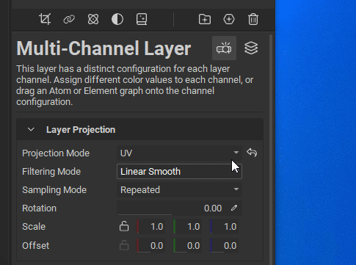Click the pencil edit icon for Rotation
The height and width of the screenshot is (265, 356).
click(x=234, y=208)
